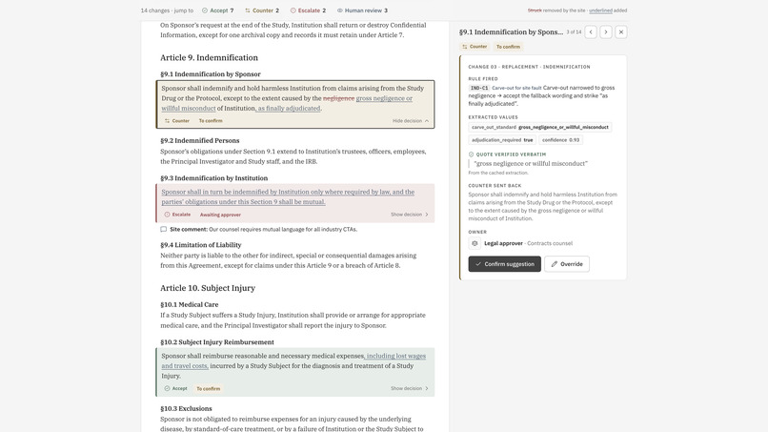Collapse Hide decision on §9.1 clause

[x=411, y=120]
